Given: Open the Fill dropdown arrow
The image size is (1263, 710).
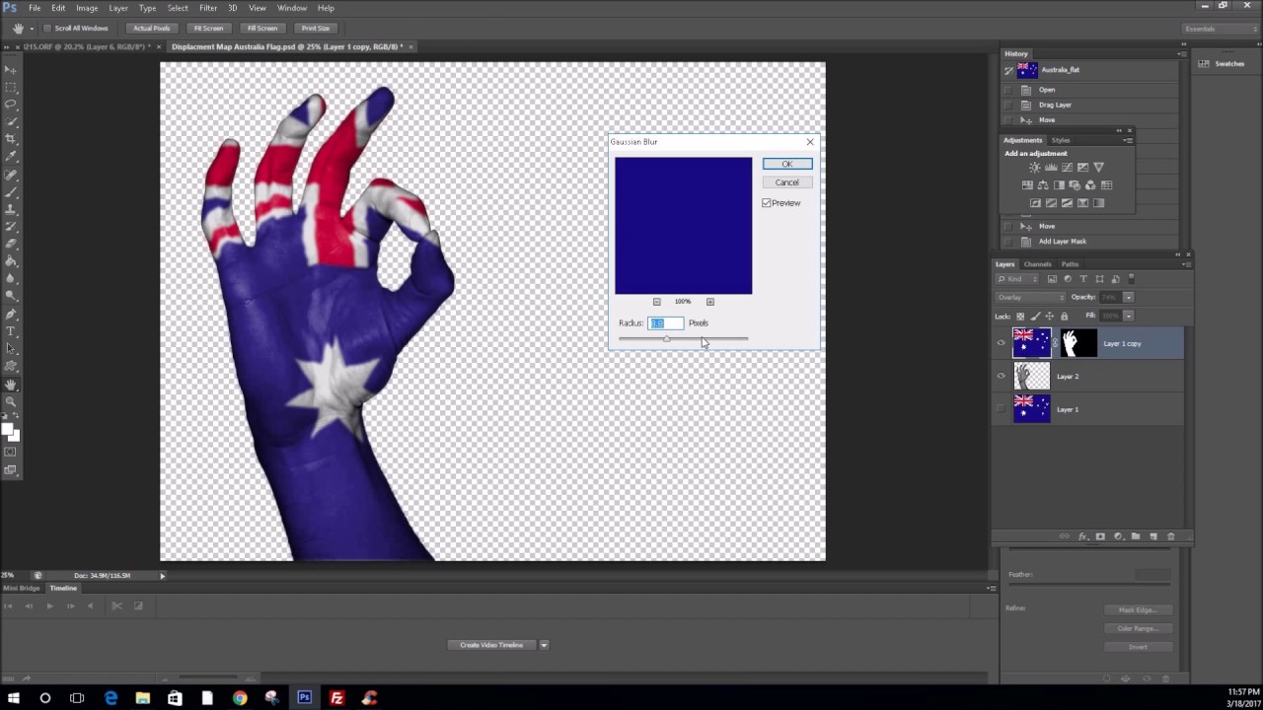Looking at the screenshot, I should click(1129, 316).
